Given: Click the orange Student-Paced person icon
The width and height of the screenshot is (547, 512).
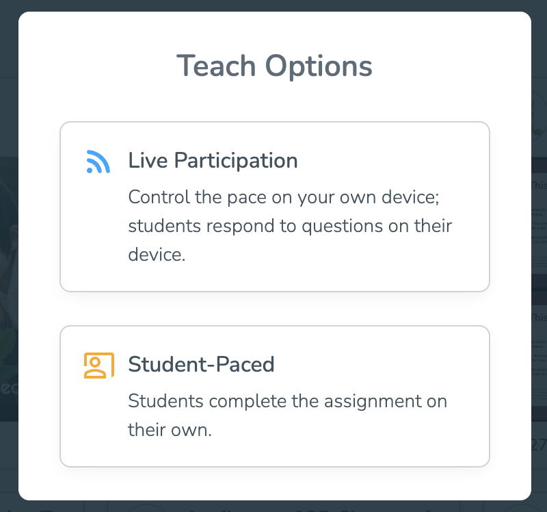Looking at the screenshot, I should (99, 366).
